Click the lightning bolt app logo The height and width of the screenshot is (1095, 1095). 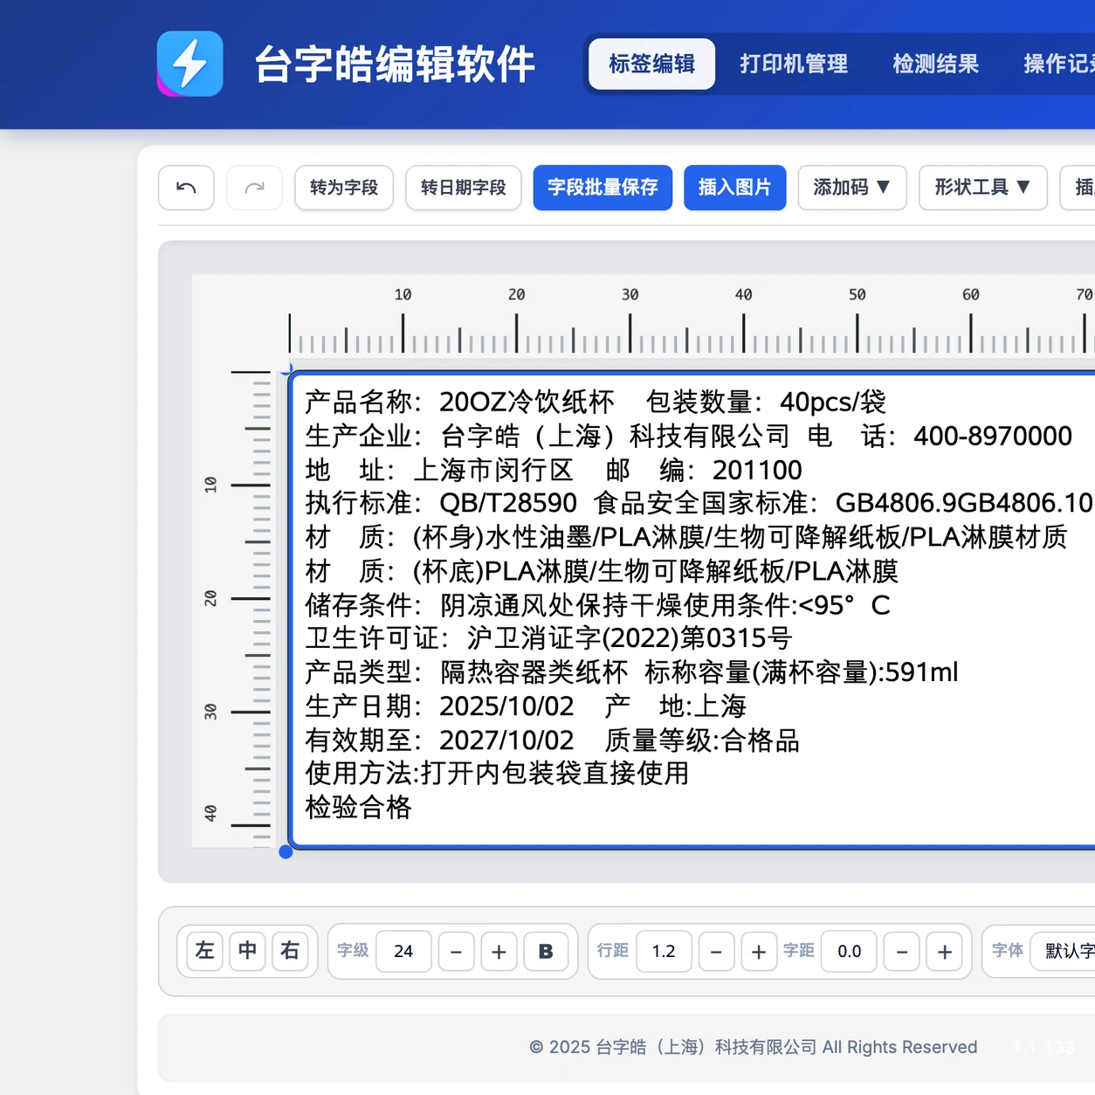point(189,64)
